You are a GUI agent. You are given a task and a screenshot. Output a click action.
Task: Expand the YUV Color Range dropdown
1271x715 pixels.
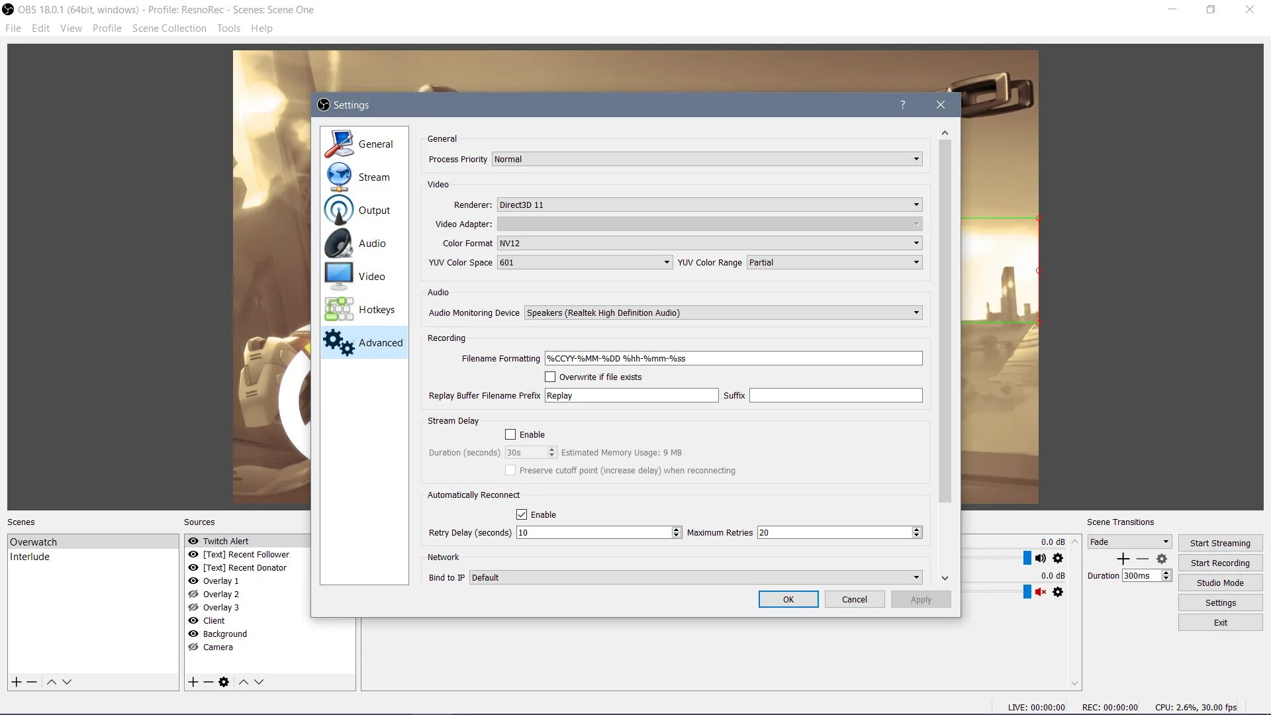916,262
